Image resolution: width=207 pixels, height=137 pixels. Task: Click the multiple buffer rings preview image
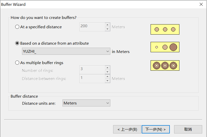pos(165,65)
